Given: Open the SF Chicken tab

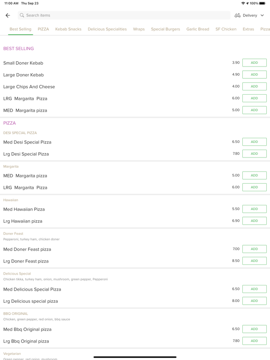Looking at the screenshot, I should tap(226, 29).
